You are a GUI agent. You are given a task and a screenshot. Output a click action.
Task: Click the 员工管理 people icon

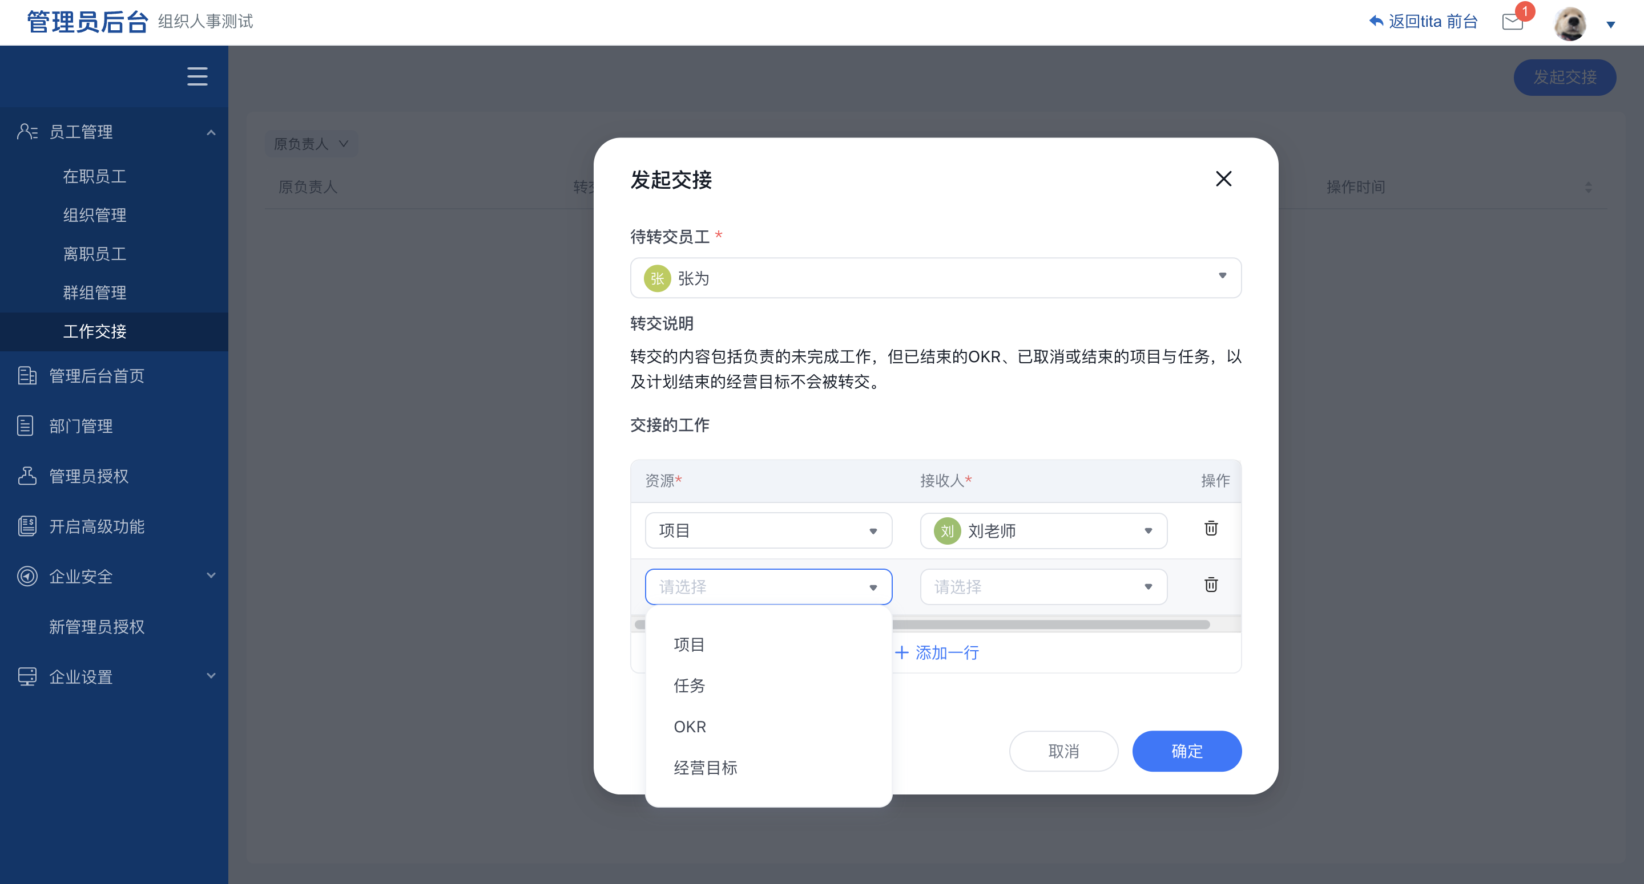[x=27, y=132]
